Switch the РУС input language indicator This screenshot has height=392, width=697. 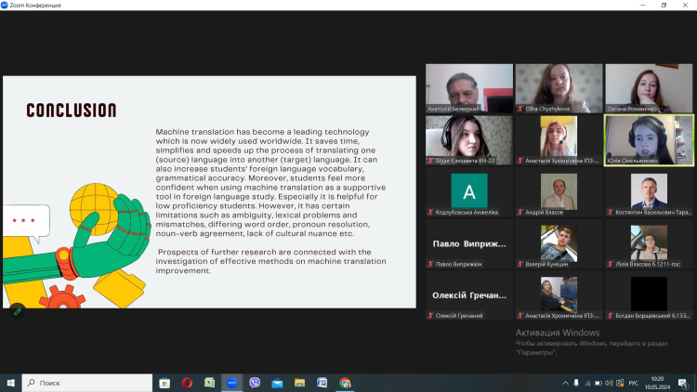[x=634, y=383]
